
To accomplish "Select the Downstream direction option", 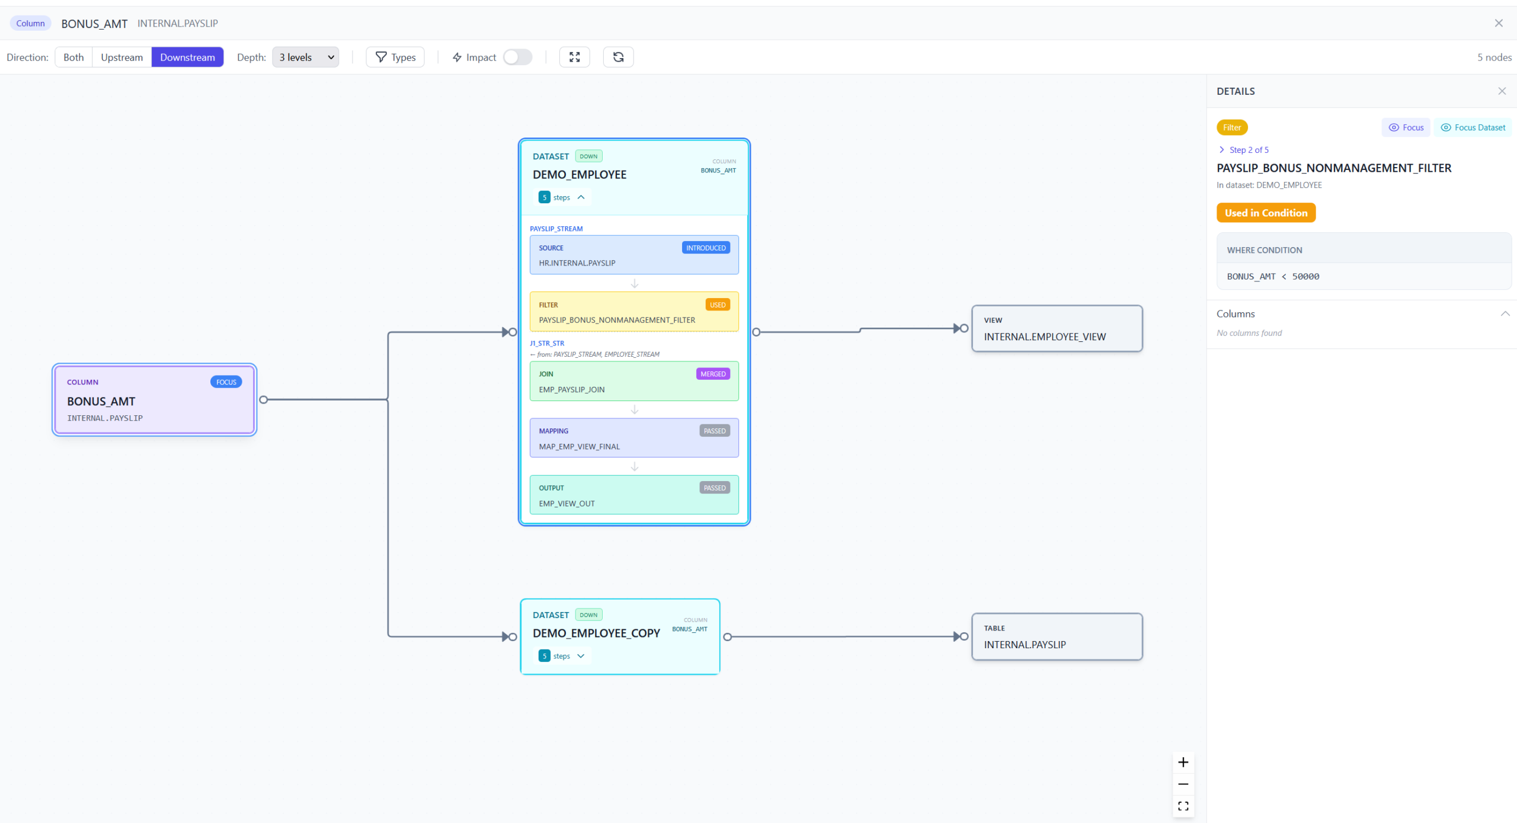I will 187,57.
